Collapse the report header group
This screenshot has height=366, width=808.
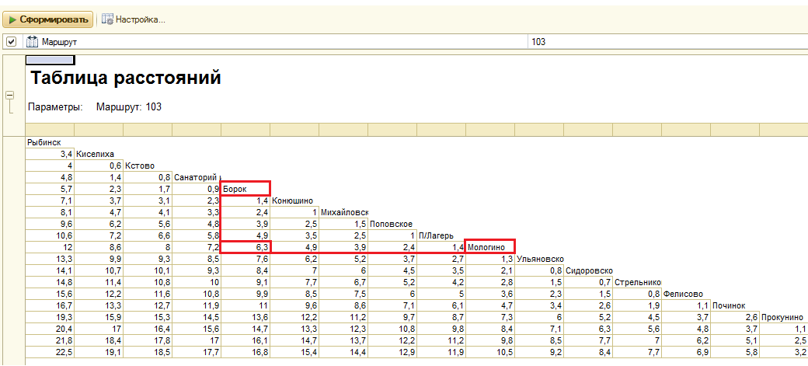click(9, 96)
